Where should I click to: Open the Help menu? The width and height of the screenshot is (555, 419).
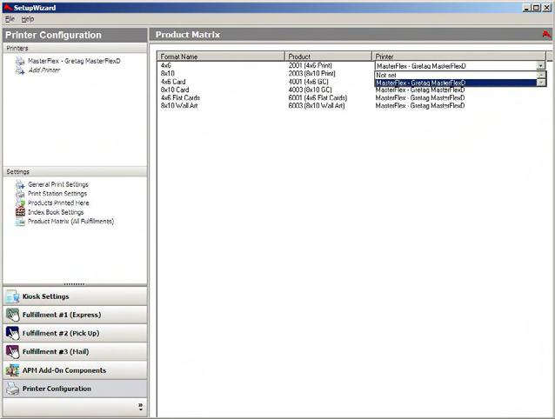click(28, 19)
